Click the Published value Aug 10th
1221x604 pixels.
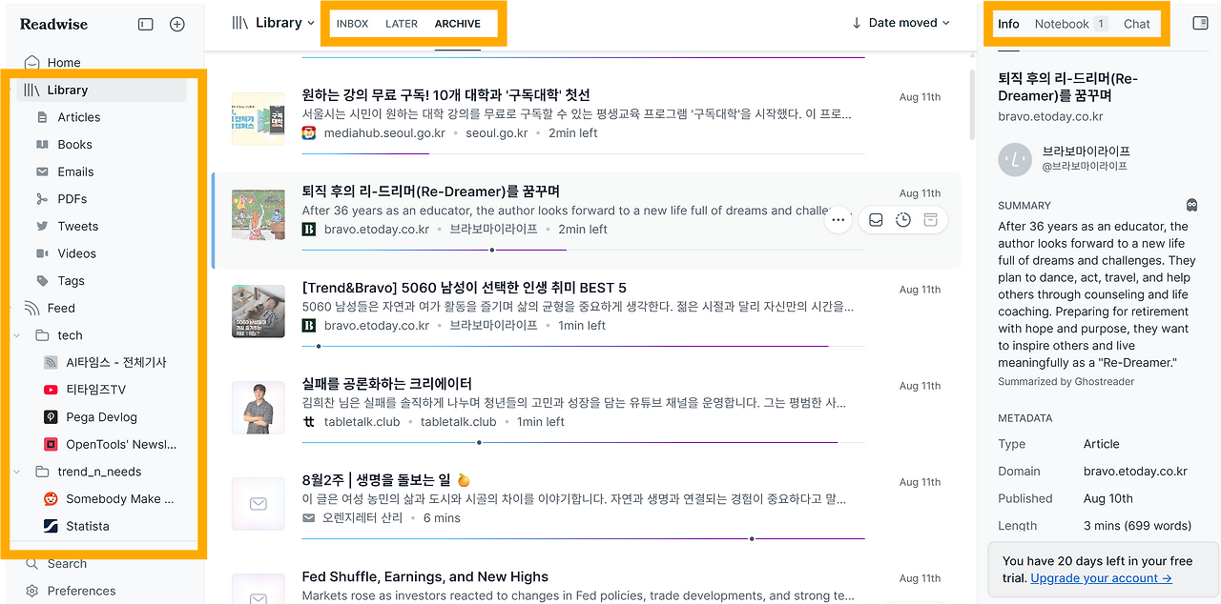tap(1108, 498)
